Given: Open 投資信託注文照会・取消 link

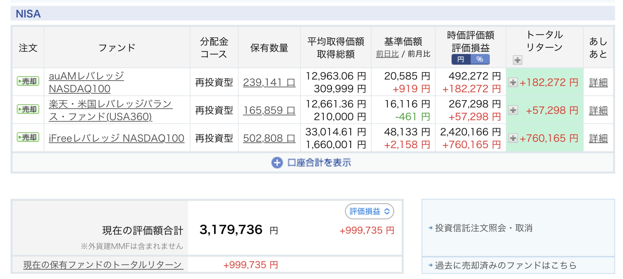Looking at the screenshot, I should click(x=483, y=228).
